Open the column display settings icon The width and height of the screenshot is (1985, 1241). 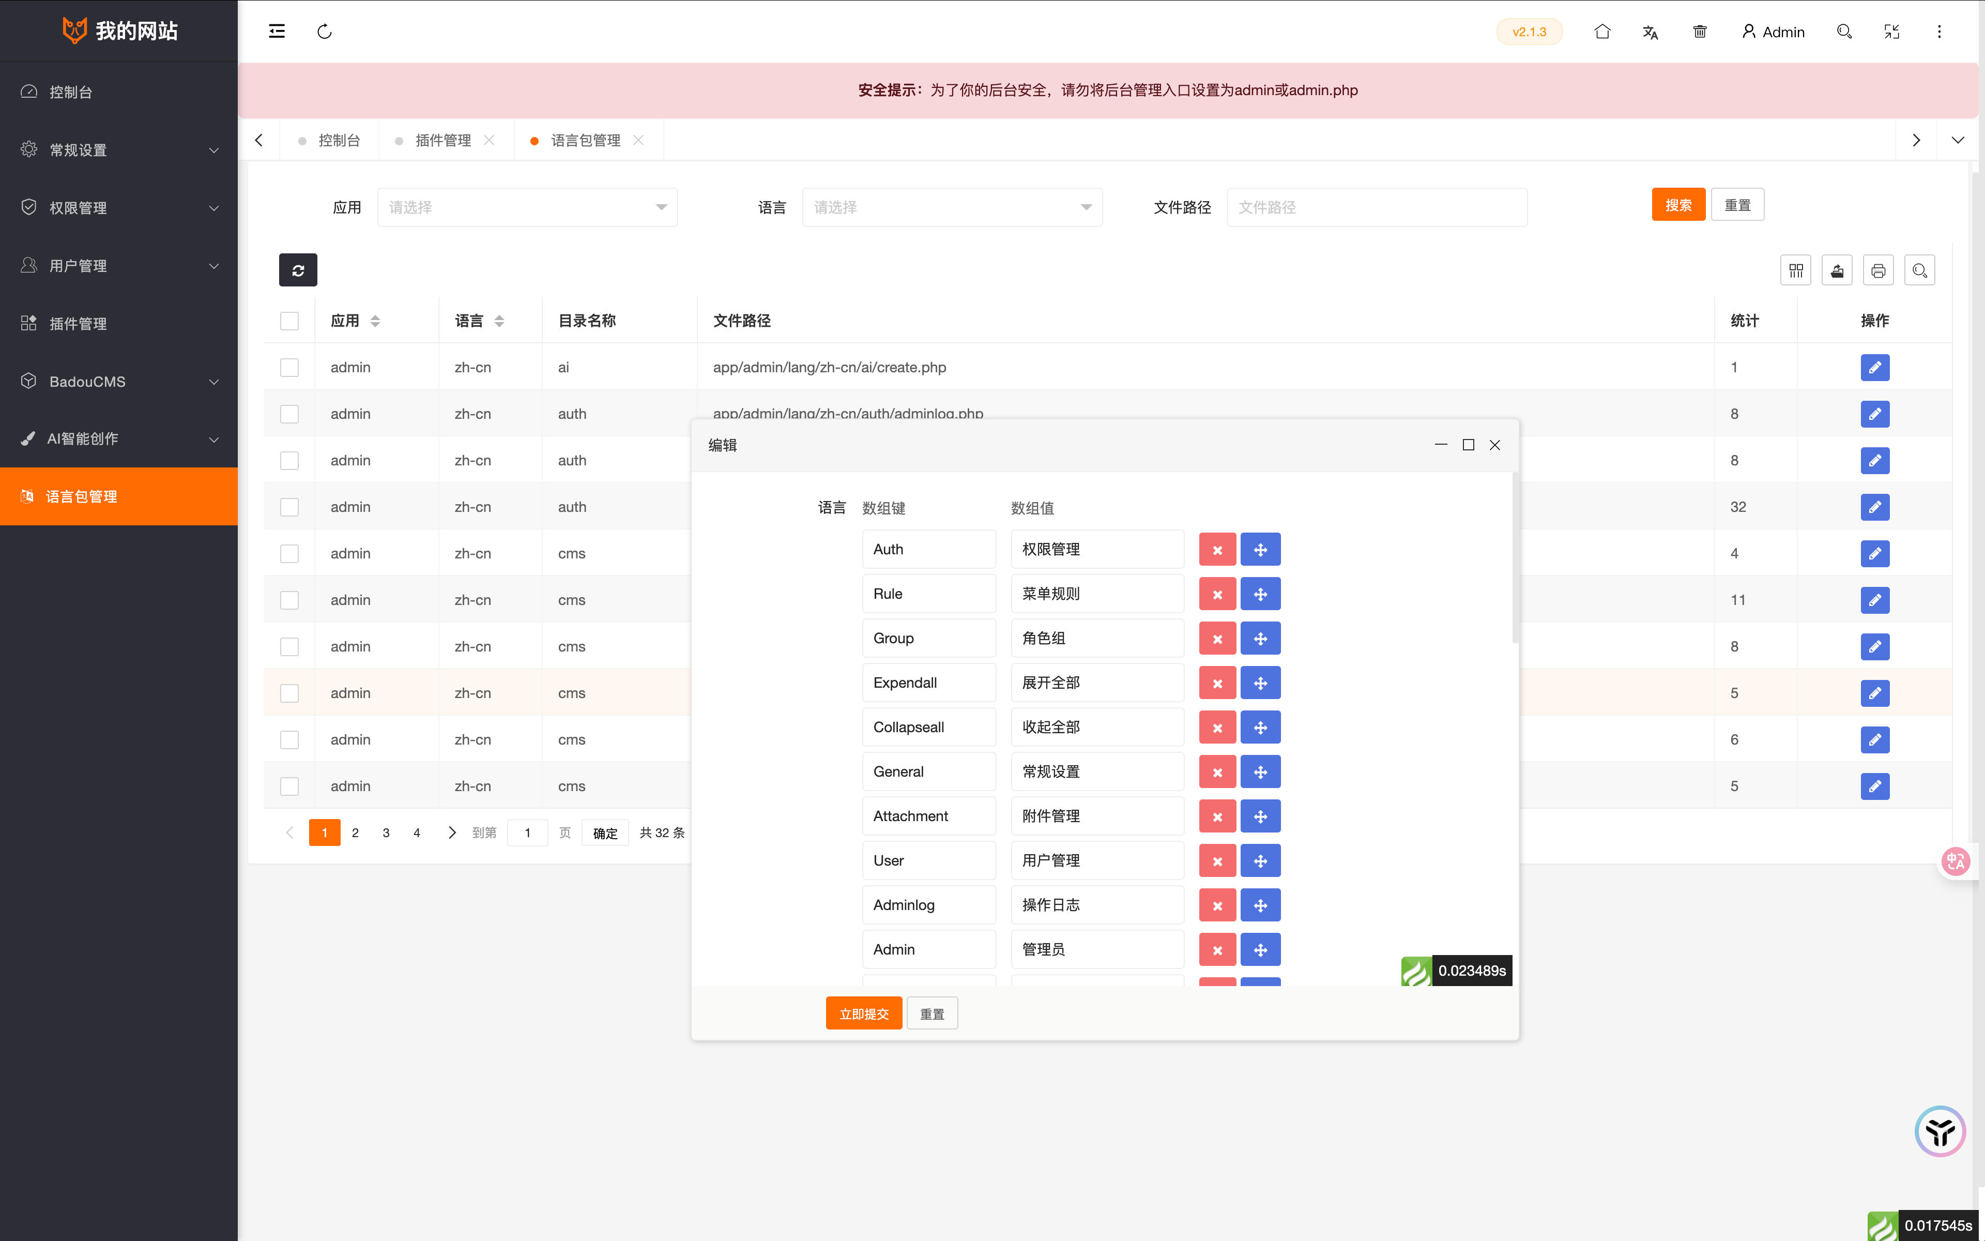pyautogui.click(x=1795, y=269)
